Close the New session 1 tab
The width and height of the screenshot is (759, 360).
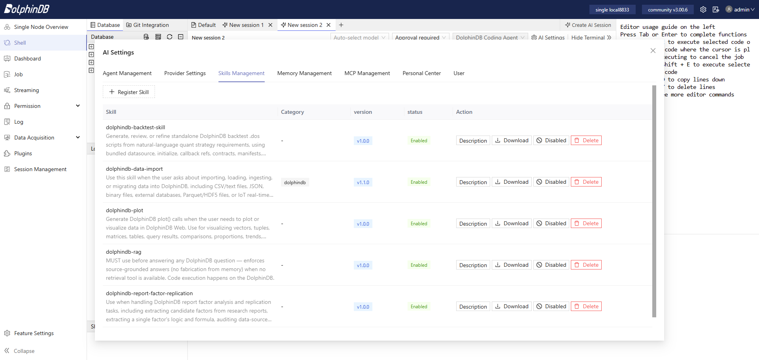click(x=270, y=25)
